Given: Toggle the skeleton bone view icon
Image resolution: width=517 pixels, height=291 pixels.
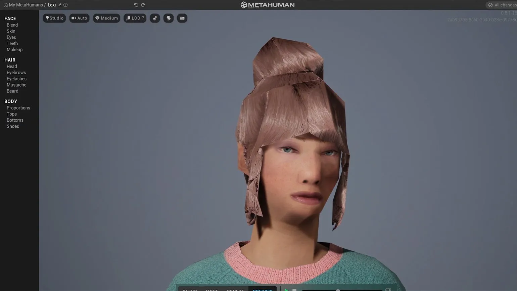Looking at the screenshot, I should click(x=155, y=18).
